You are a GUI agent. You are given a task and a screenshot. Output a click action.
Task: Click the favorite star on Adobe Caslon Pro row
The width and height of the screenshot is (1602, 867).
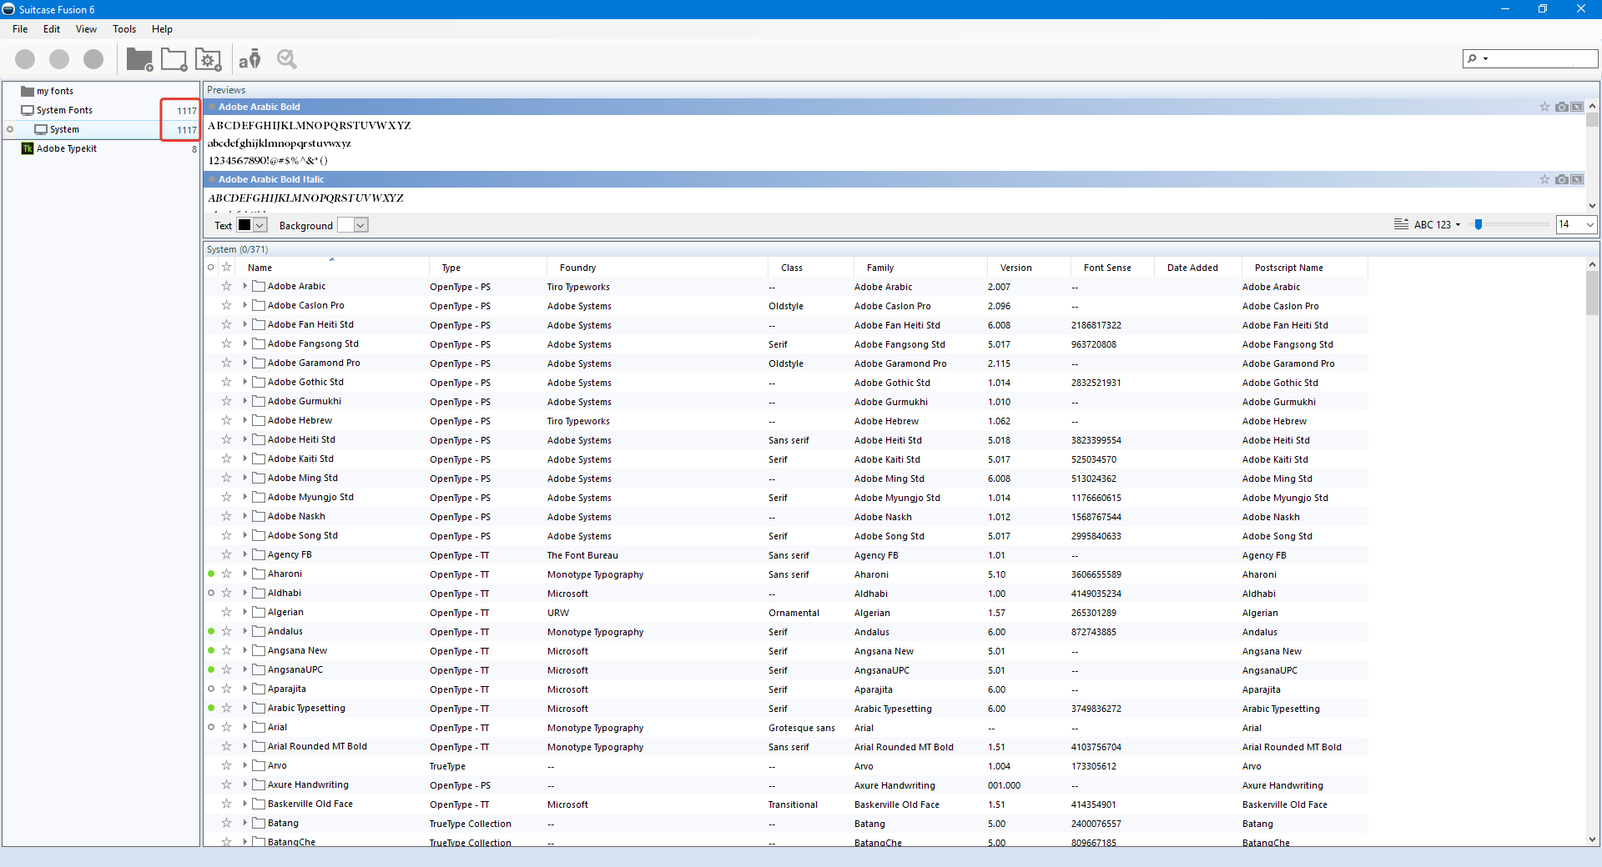coord(226,305)
